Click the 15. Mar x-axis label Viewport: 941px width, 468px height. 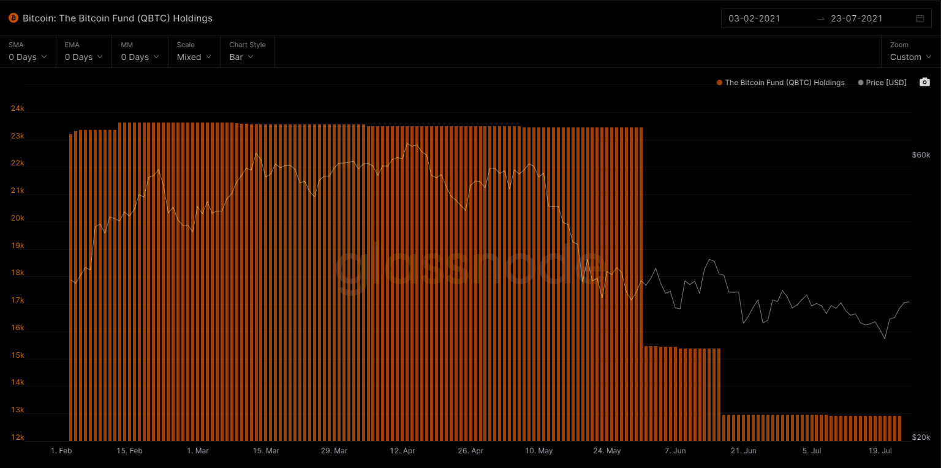tap(266, 451)
